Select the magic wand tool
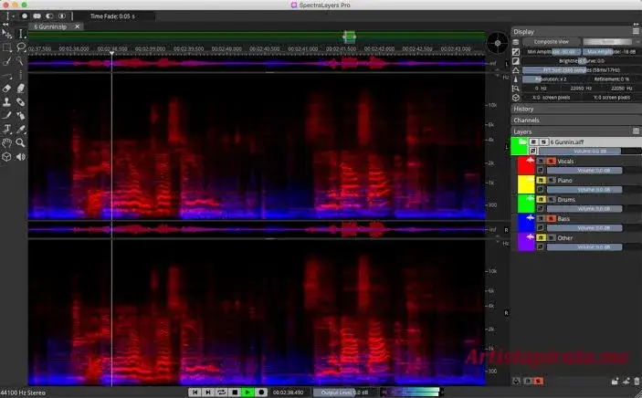642x398 pixels. 20,61
